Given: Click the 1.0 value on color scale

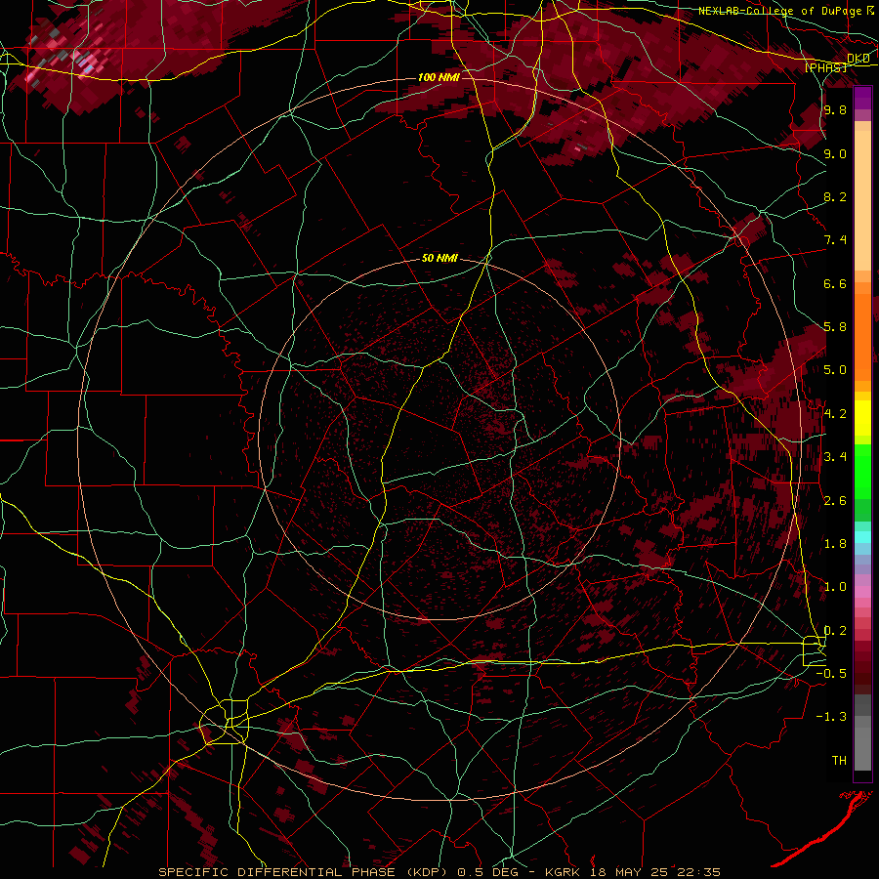Looking at the screenshot, I should click(835, 587).
